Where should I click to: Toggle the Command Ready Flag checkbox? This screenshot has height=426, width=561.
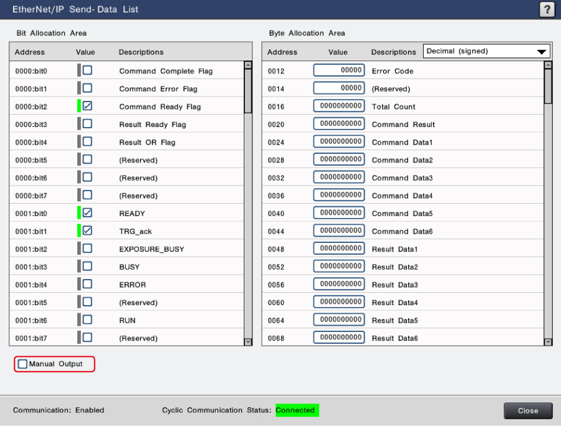[x=87, y=107]
